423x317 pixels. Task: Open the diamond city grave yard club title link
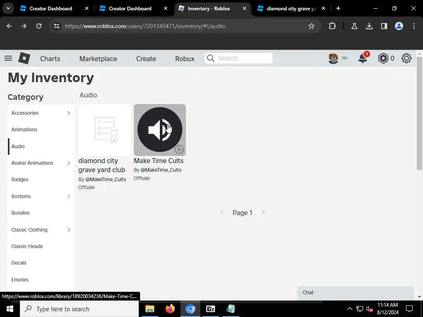102,165
